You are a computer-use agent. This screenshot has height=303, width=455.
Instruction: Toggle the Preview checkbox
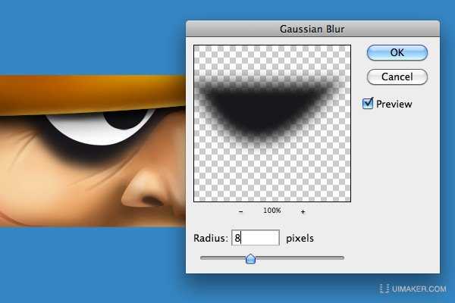(x=369, y=104)
